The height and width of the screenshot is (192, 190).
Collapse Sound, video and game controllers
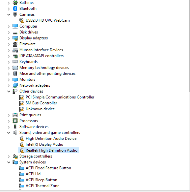tap(9, 133)
